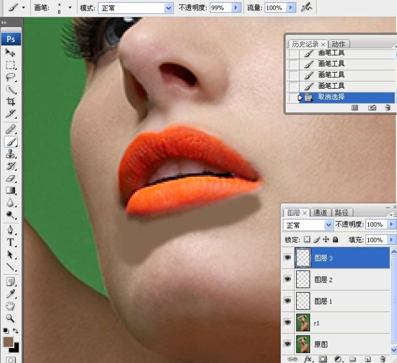This screenshot has height=363, width=397.
Task: Select the History Brush tool
Action: click(10, 166)
